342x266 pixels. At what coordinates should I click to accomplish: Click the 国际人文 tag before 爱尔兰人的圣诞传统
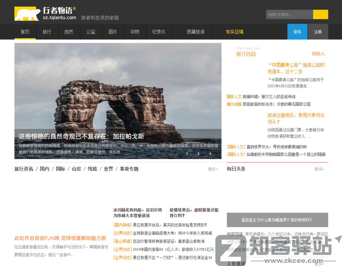pyautogui.click(x=234, y=97)
